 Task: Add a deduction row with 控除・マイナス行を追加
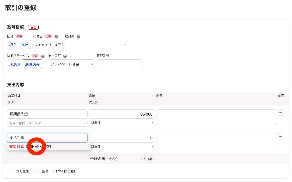[x=56, y=171]
